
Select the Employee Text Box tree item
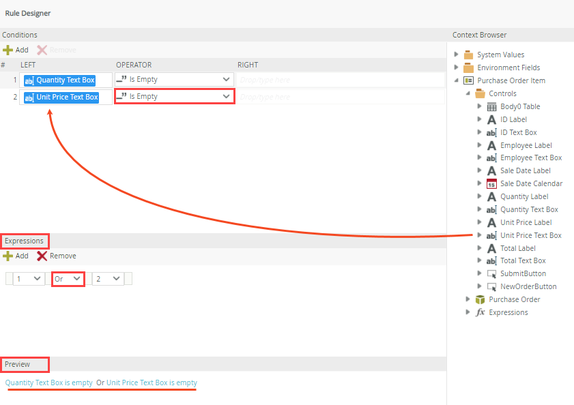[x=531, y=157]
